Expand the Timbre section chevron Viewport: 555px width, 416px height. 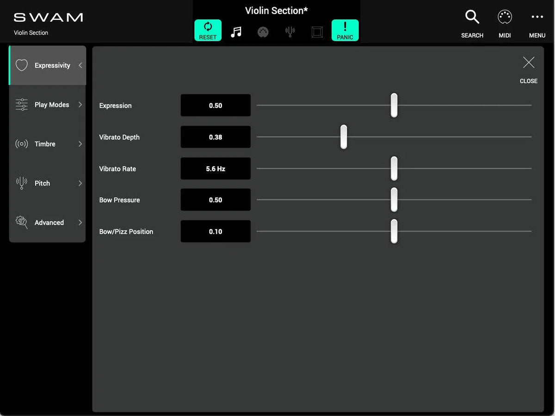pyautogui.click(x=80, y=143)
